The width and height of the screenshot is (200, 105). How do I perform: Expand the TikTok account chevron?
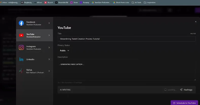click(49, 71)
